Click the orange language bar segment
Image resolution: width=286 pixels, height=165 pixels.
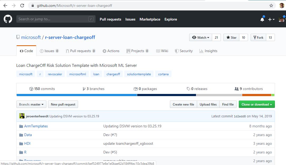pos(257,95)
